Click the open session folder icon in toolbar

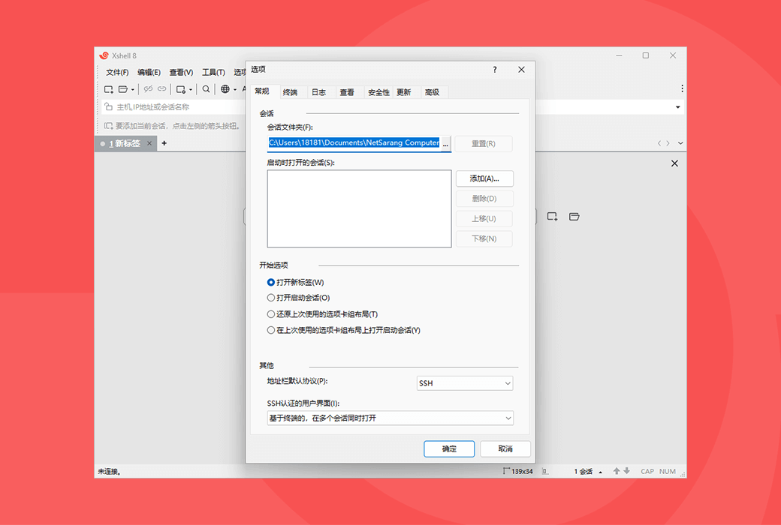pos(123,89)
